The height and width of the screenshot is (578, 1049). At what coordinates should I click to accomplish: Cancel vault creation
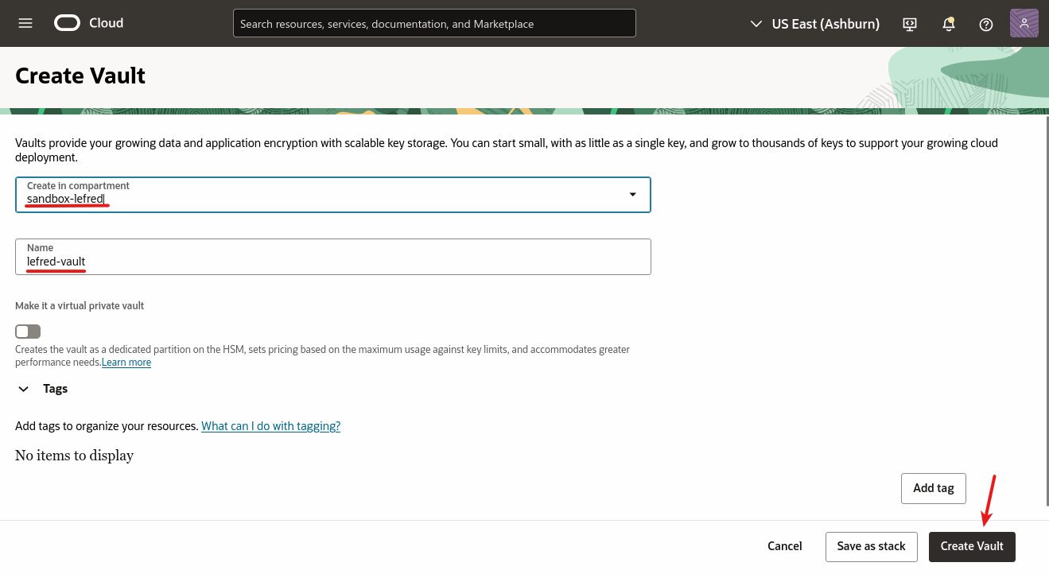tap(784, 546)
